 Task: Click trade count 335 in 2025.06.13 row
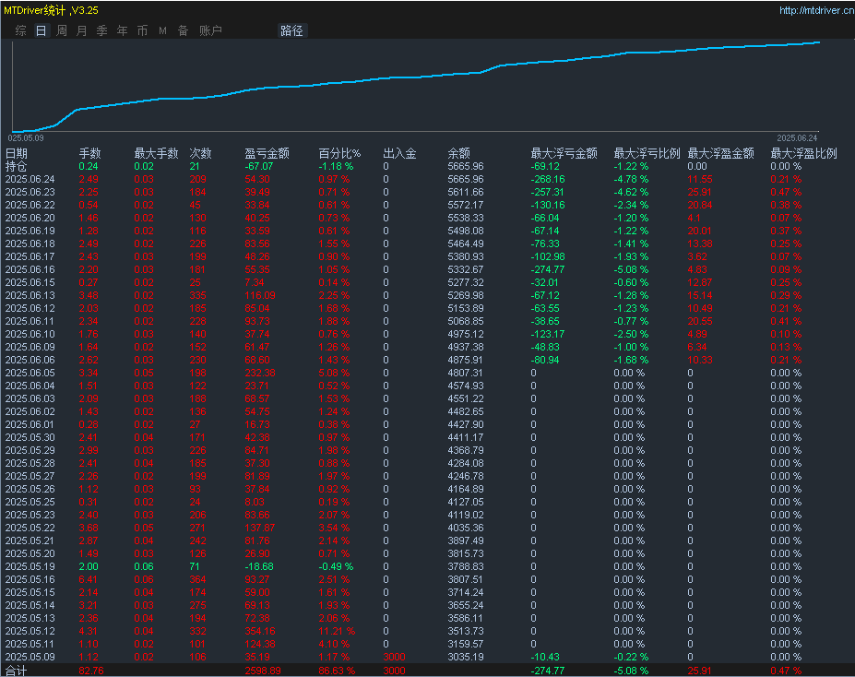click(x=198, y=295)
